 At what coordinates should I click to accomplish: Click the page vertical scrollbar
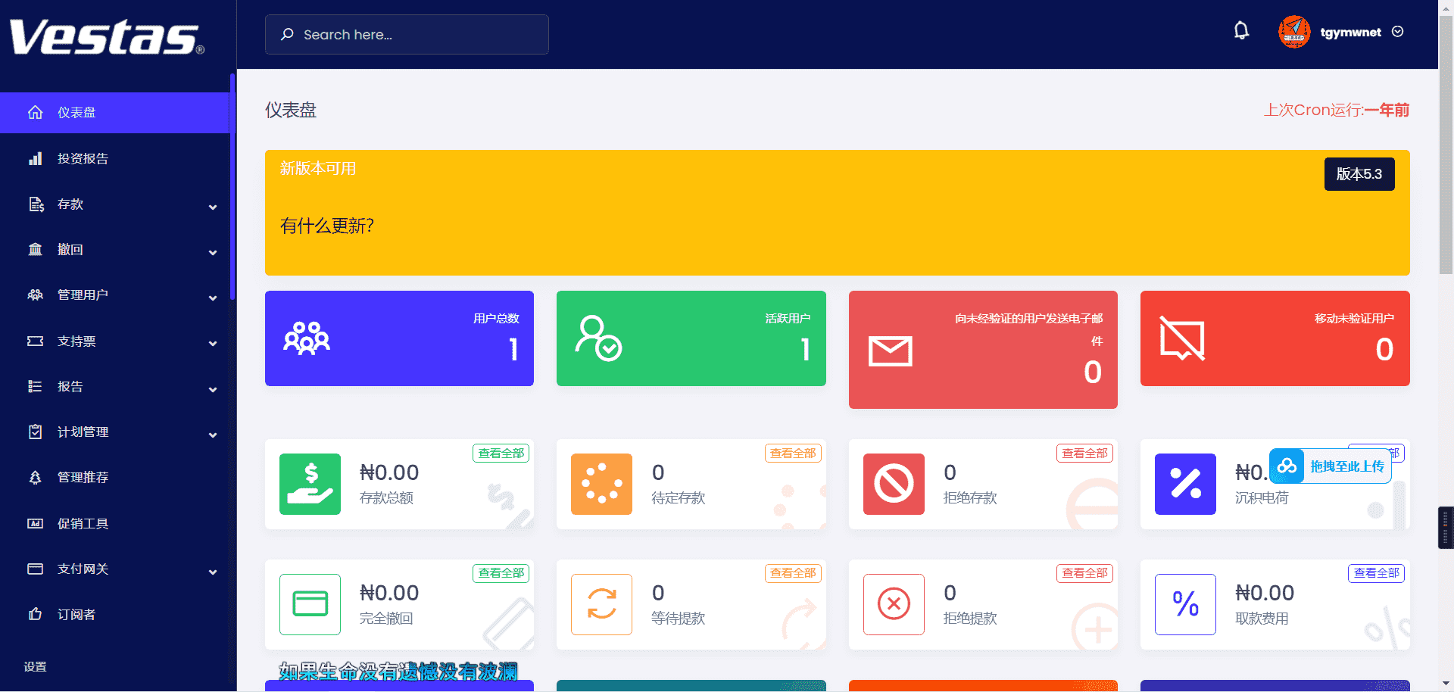coord(1446,151)
